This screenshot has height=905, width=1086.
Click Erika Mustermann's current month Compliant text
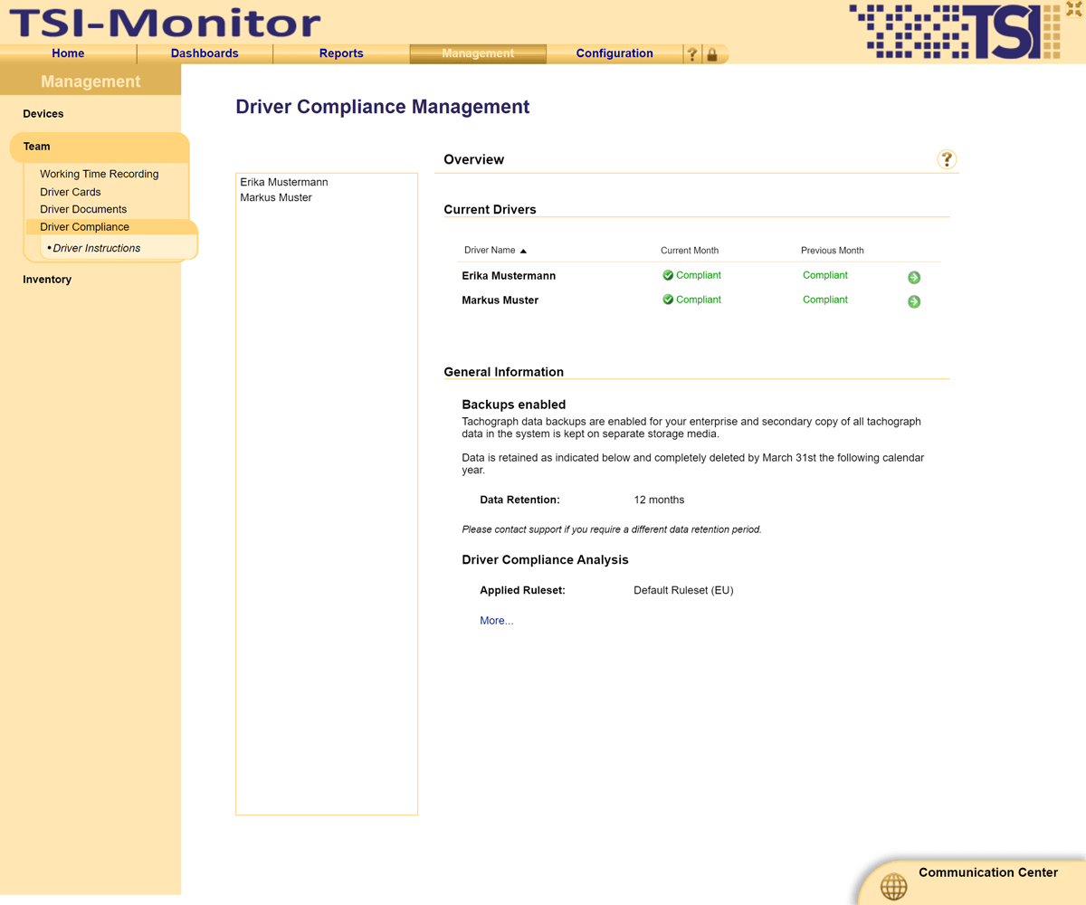[699, 275]
